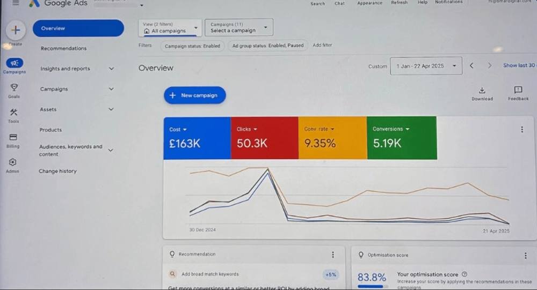
Task: Click the Optimisation score lightbulb icon
Action: [361, 255]
